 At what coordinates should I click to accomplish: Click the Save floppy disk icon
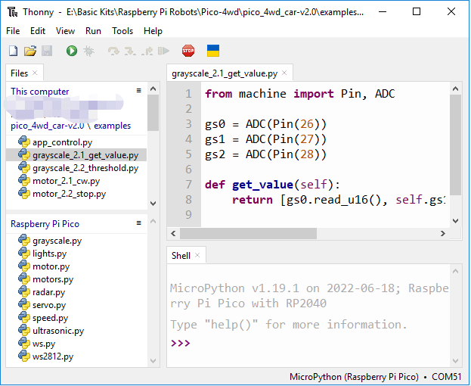47,51
